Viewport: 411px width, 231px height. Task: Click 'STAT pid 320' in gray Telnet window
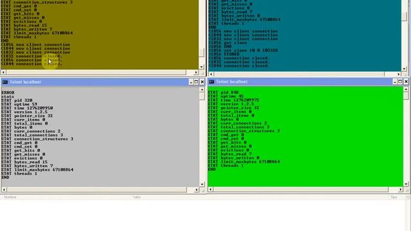pos(17,100)
